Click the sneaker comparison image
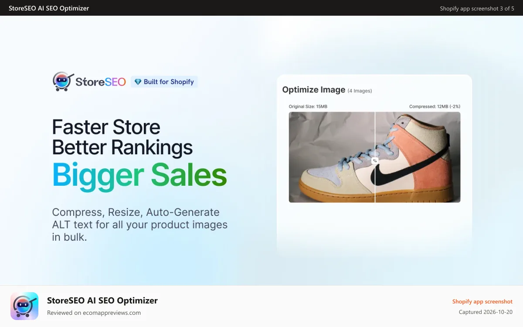Image resolution: width=523 pixels, height=327 pixels. click(x=374, y=157)
